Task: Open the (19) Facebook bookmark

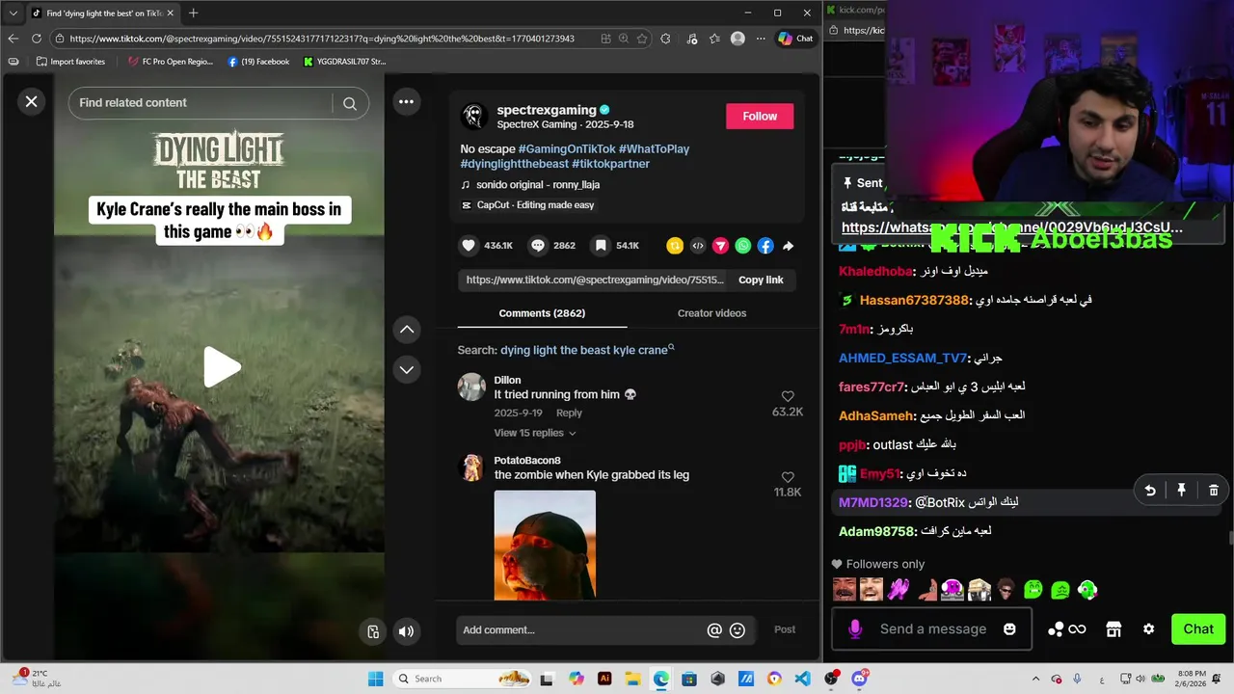Action: point(258,62)
